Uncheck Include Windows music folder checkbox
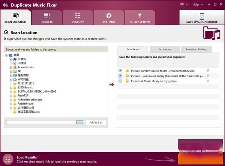 click(x=120, y=71)
